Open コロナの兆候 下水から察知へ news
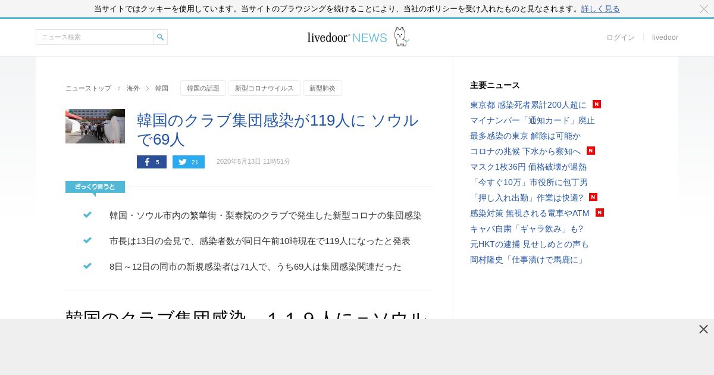 point(525,151)
